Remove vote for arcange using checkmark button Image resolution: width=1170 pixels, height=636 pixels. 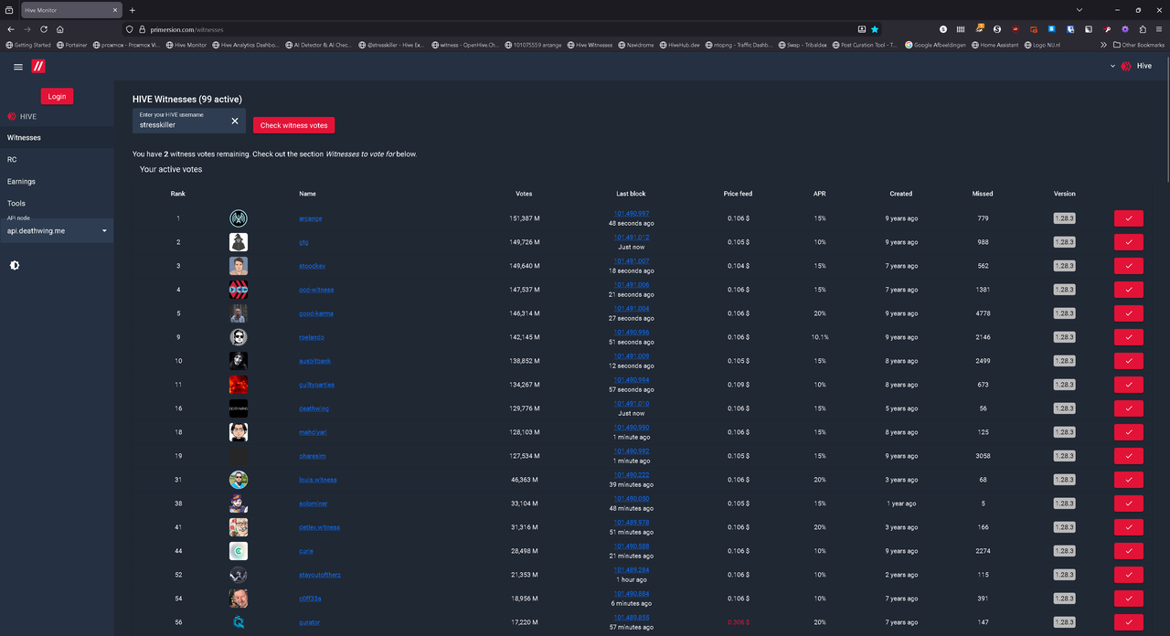click(x=1128, y=218)
